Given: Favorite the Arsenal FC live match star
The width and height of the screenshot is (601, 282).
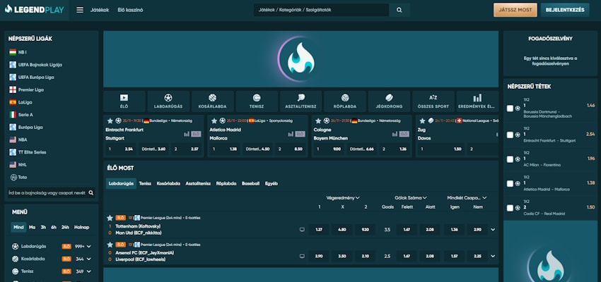Looking at the screenshot, I should click(x=110, y=245).
